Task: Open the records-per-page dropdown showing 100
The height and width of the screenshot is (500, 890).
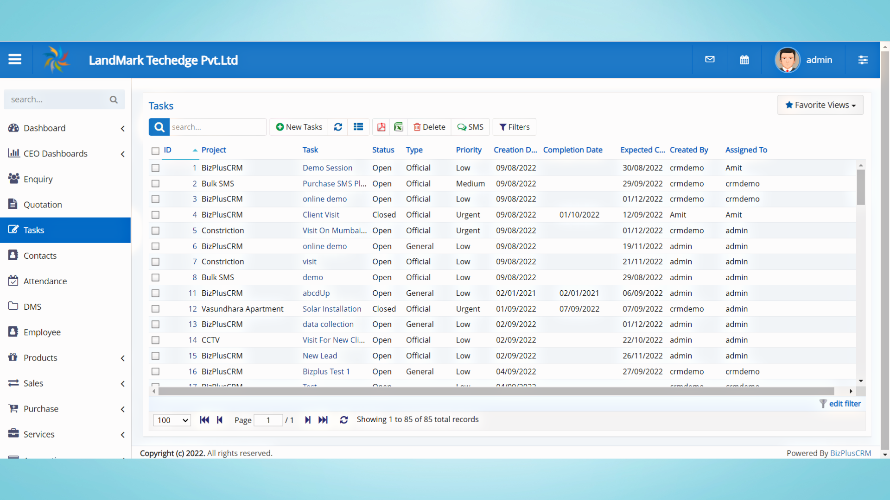Action: pyautogui.click(x=172, y=420)
